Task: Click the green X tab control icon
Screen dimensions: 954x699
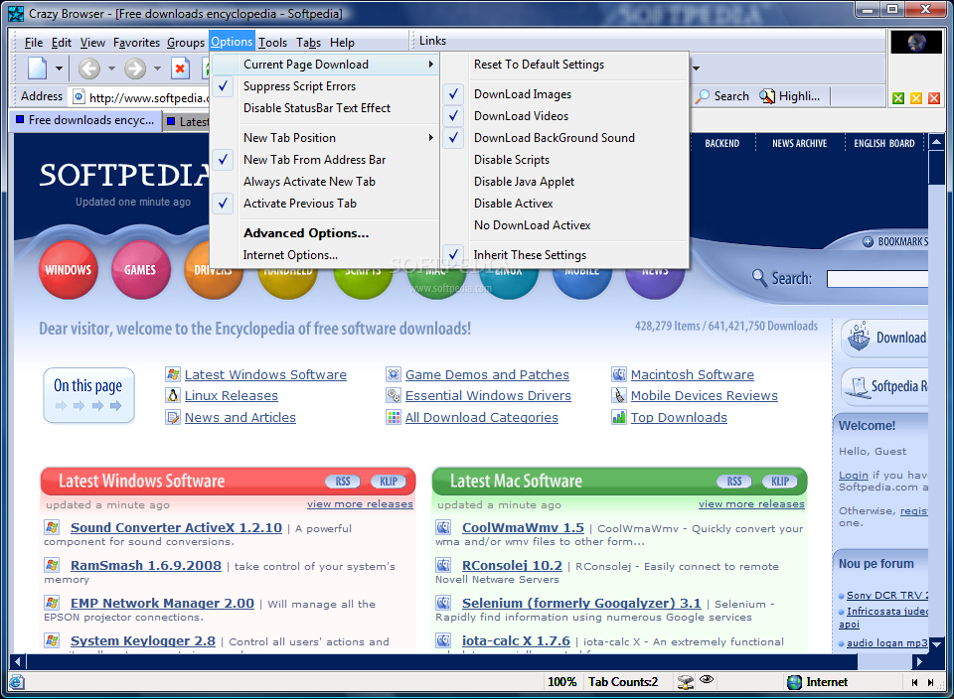Action: [898, 98]
